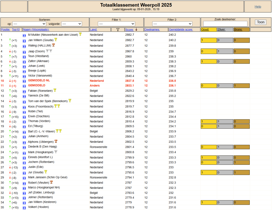
Task: Click the red sort arrow beside Score
Action: pos(136,29)
